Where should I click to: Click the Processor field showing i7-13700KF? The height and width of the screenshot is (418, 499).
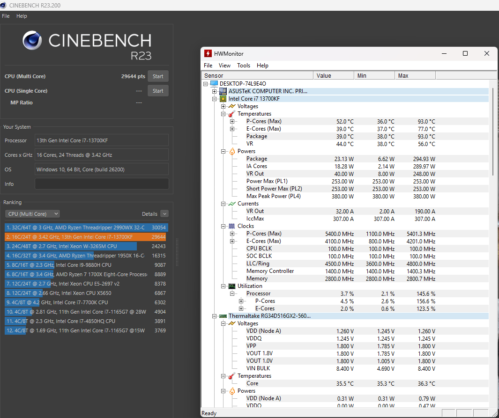(102, 140)
